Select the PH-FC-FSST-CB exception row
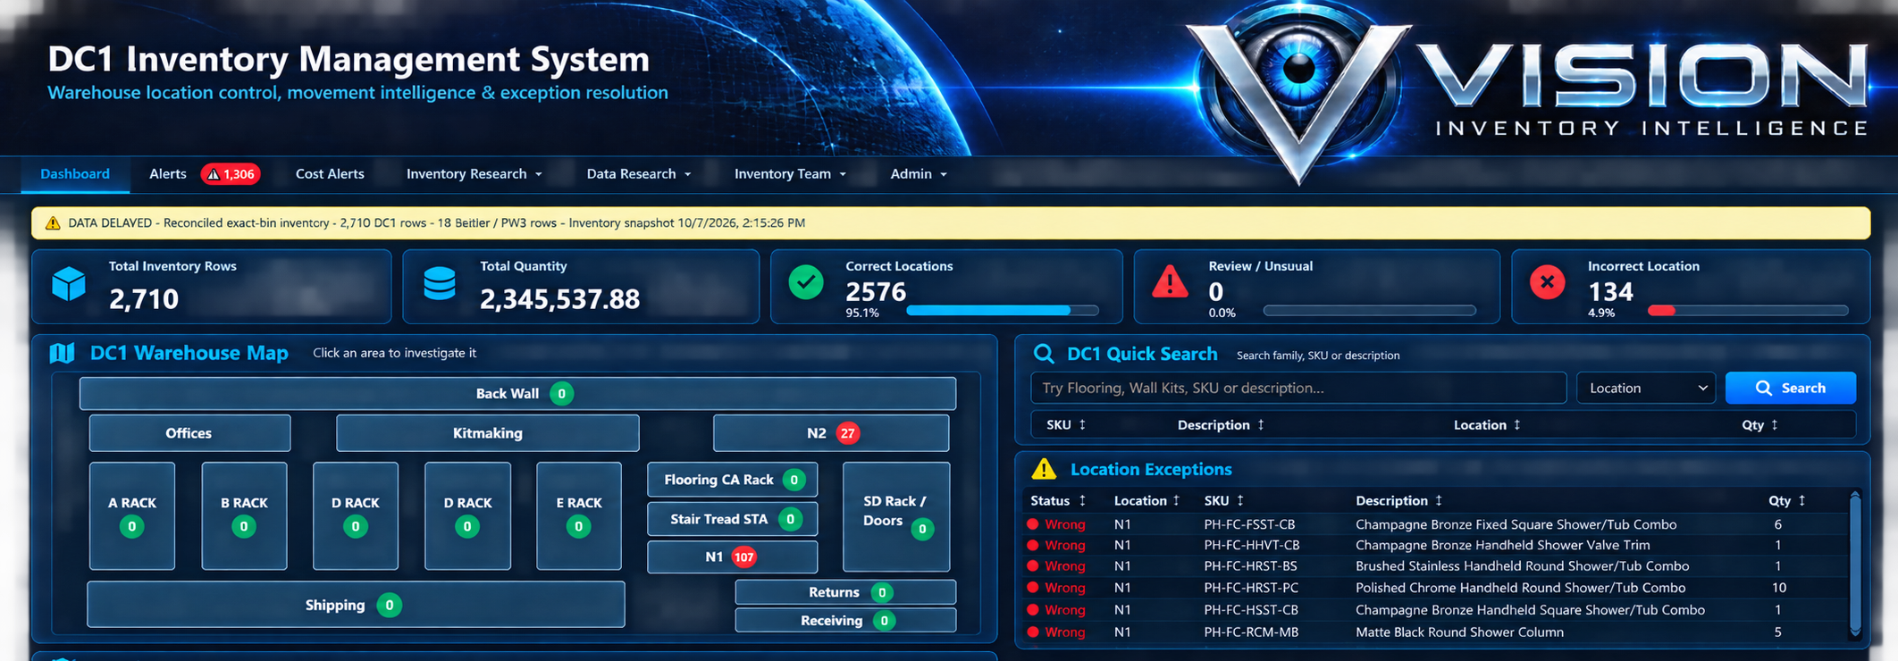The width and height of the screenshot is (1898, 661). coord(1437,524)
